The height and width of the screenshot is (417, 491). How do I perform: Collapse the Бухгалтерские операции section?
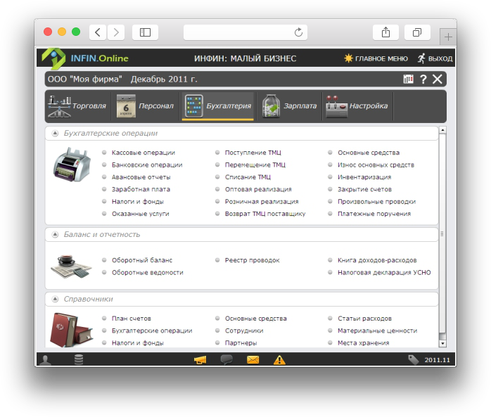click(55, 134)
